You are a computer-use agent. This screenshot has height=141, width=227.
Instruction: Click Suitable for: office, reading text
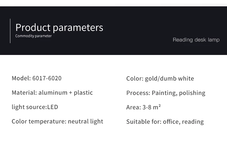pyautogui.click(x=165, y=122)
